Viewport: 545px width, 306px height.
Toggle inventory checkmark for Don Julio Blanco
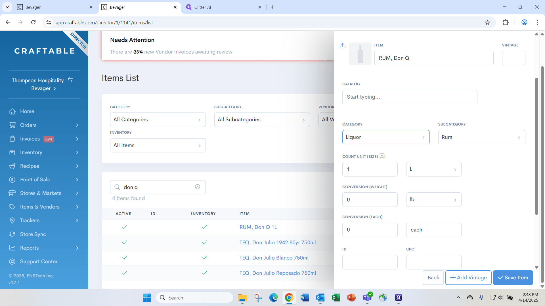click(x=204, y=258)
